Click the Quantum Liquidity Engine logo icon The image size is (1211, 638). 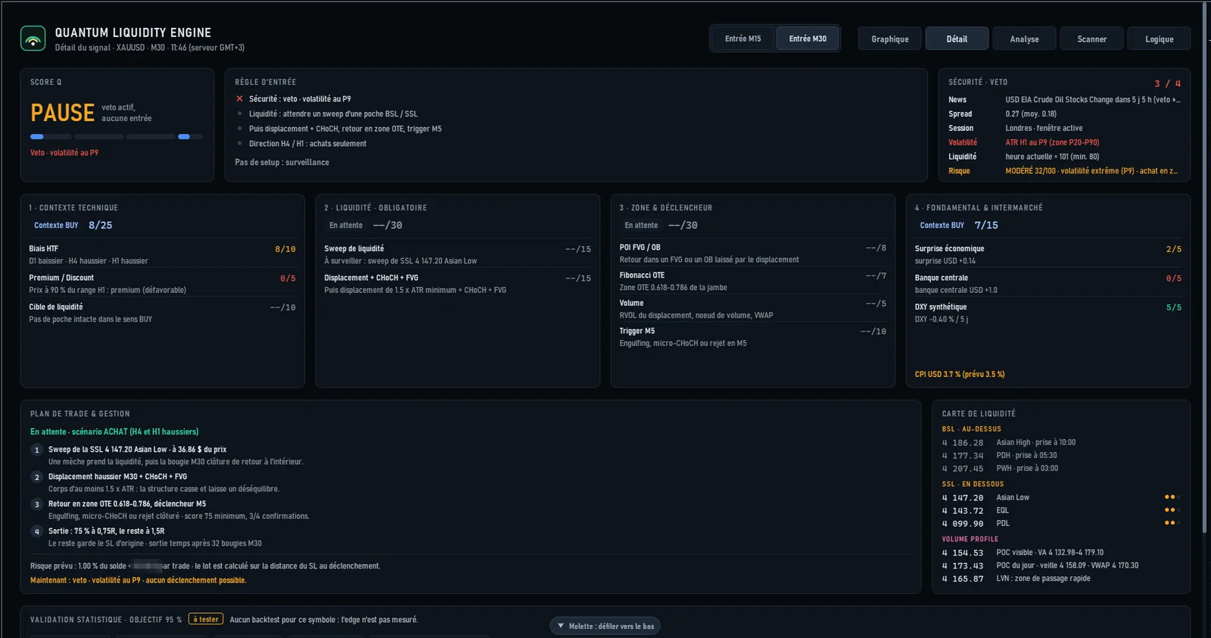[x=33, y=39]
